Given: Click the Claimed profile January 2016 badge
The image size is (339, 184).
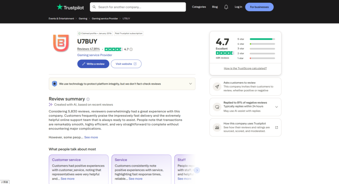Looking at the screenshot, I should pyautogui.click(x=95, y=34).
